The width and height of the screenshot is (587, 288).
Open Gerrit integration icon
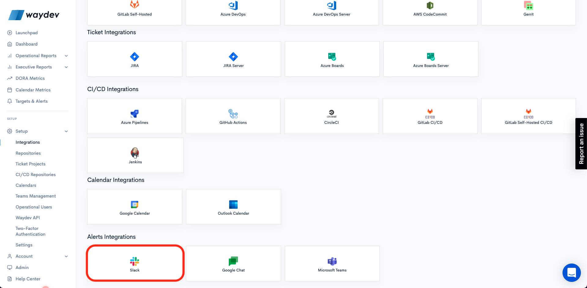(529, 6)
